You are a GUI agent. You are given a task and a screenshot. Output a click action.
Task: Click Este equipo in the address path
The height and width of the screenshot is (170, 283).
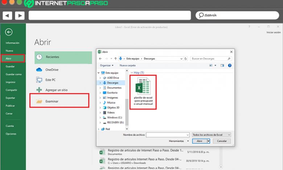133,59
